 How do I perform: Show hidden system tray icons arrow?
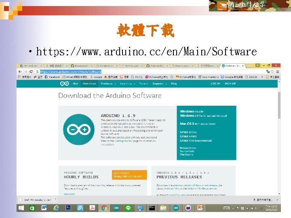[x=233, y=208]
